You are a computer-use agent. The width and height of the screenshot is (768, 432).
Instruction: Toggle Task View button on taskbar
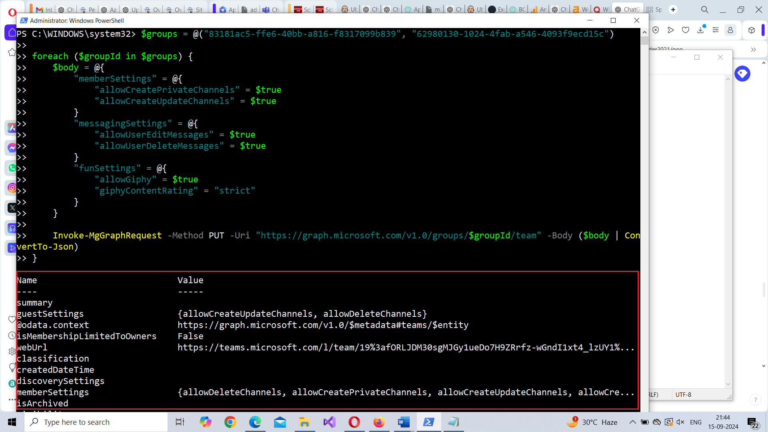180,422
